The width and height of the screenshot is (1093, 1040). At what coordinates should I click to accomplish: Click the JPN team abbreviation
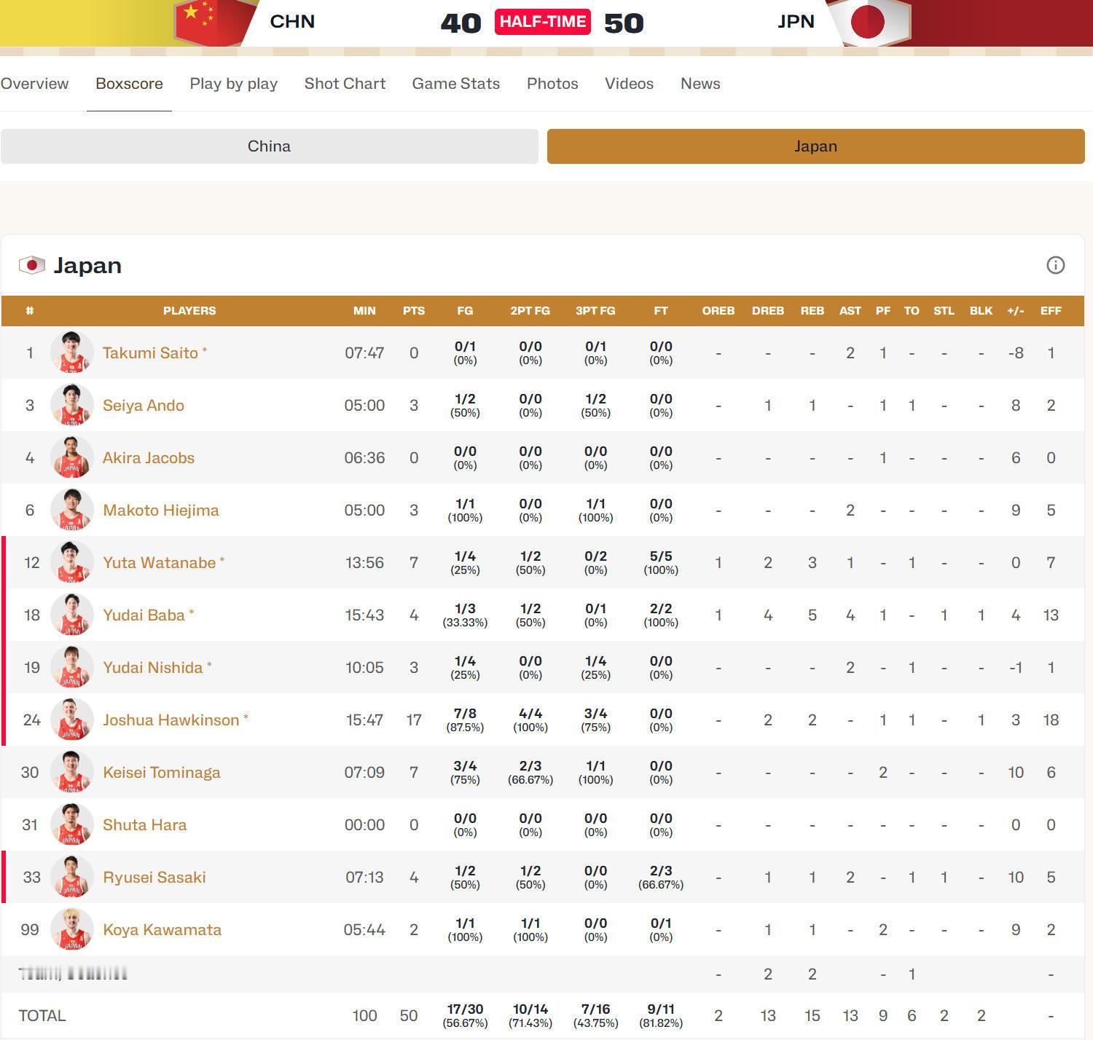tap(796, 21)
